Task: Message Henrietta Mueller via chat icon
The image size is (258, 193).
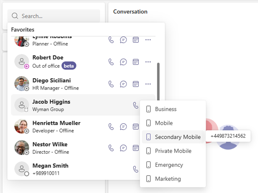Action: 123,127
